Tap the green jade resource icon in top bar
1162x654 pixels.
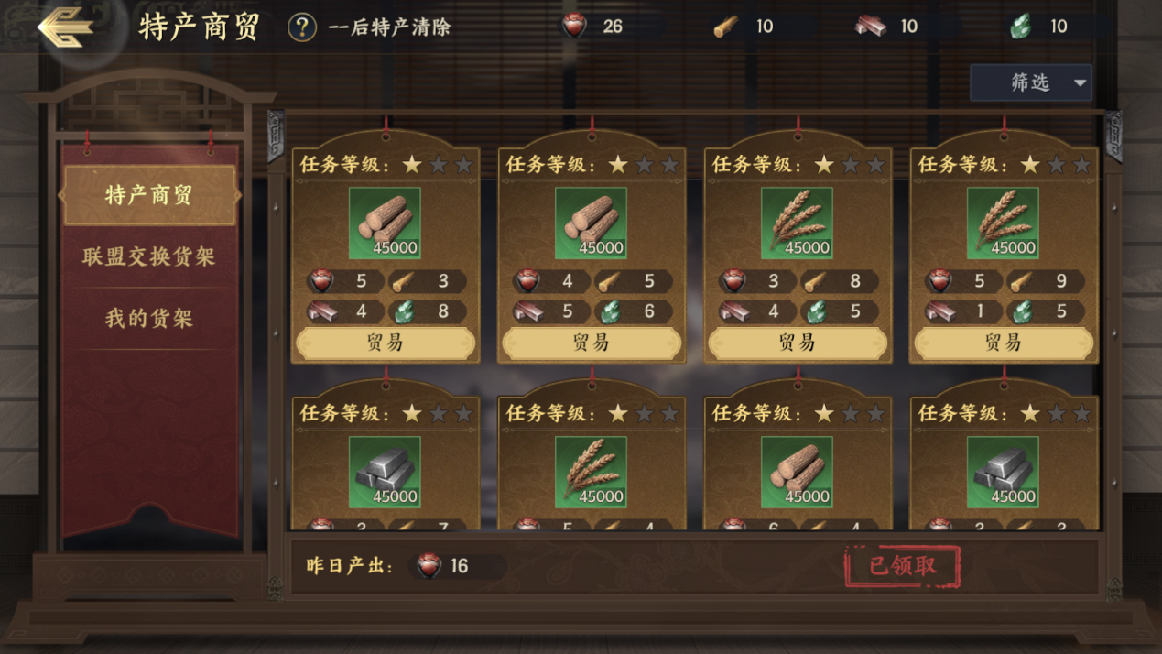tap(1020, 26)
